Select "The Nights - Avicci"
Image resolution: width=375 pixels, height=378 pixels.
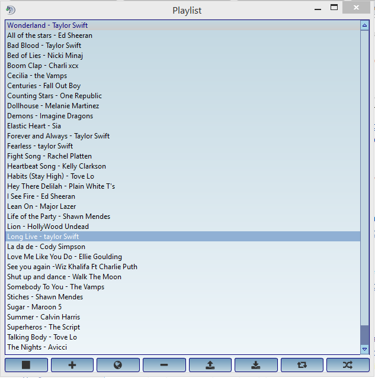tap(182, 347)
